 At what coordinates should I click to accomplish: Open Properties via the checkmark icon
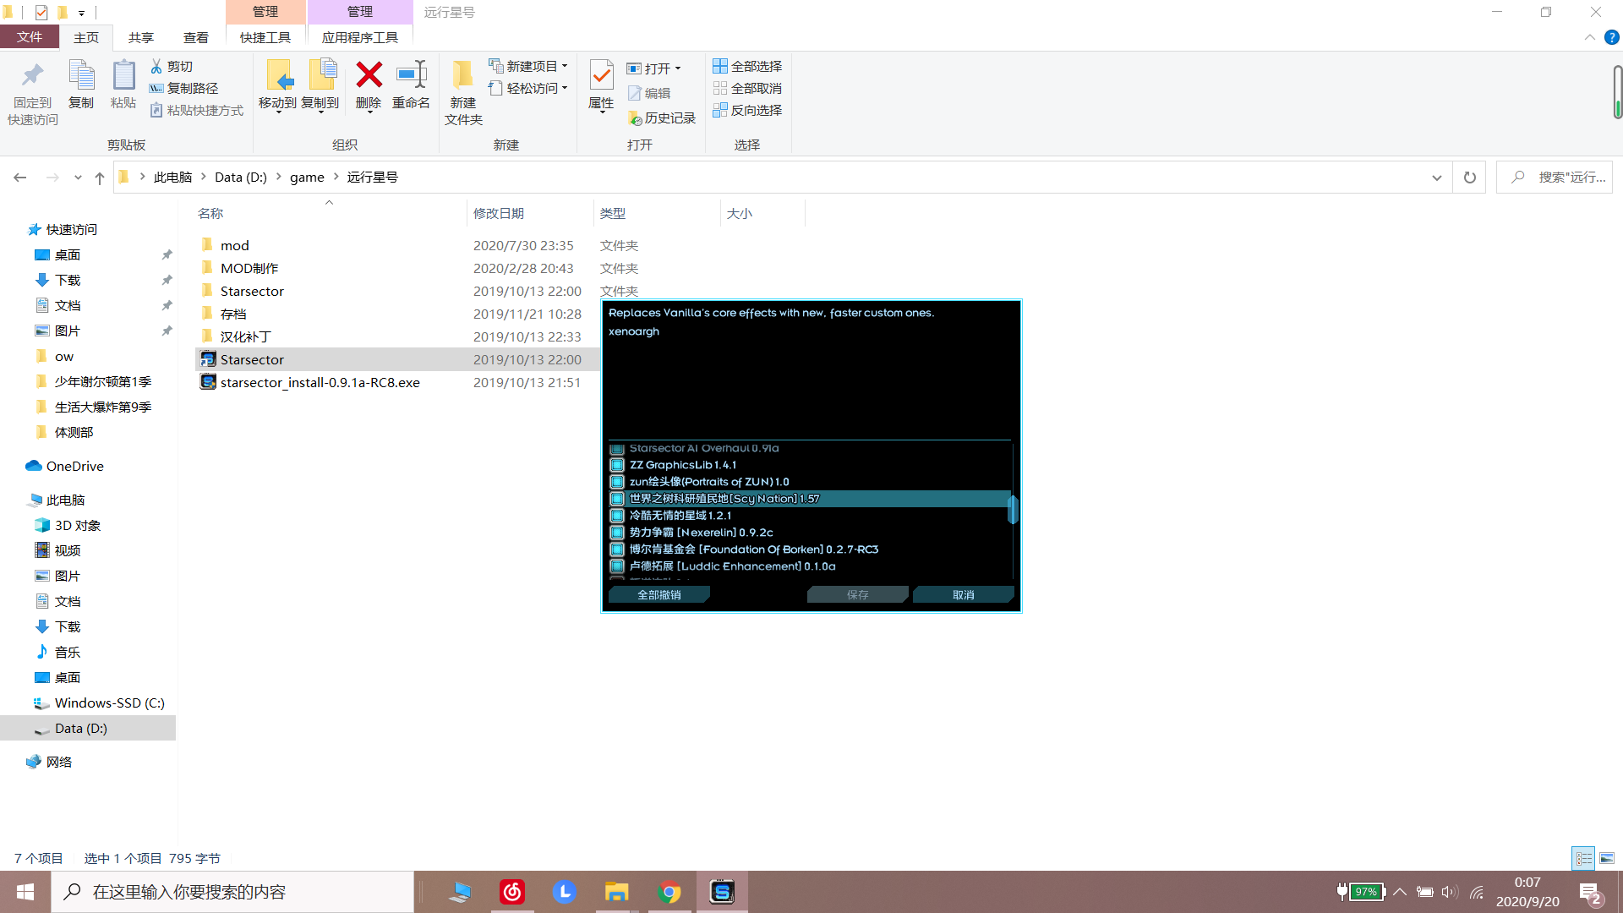tap(601, 76)
